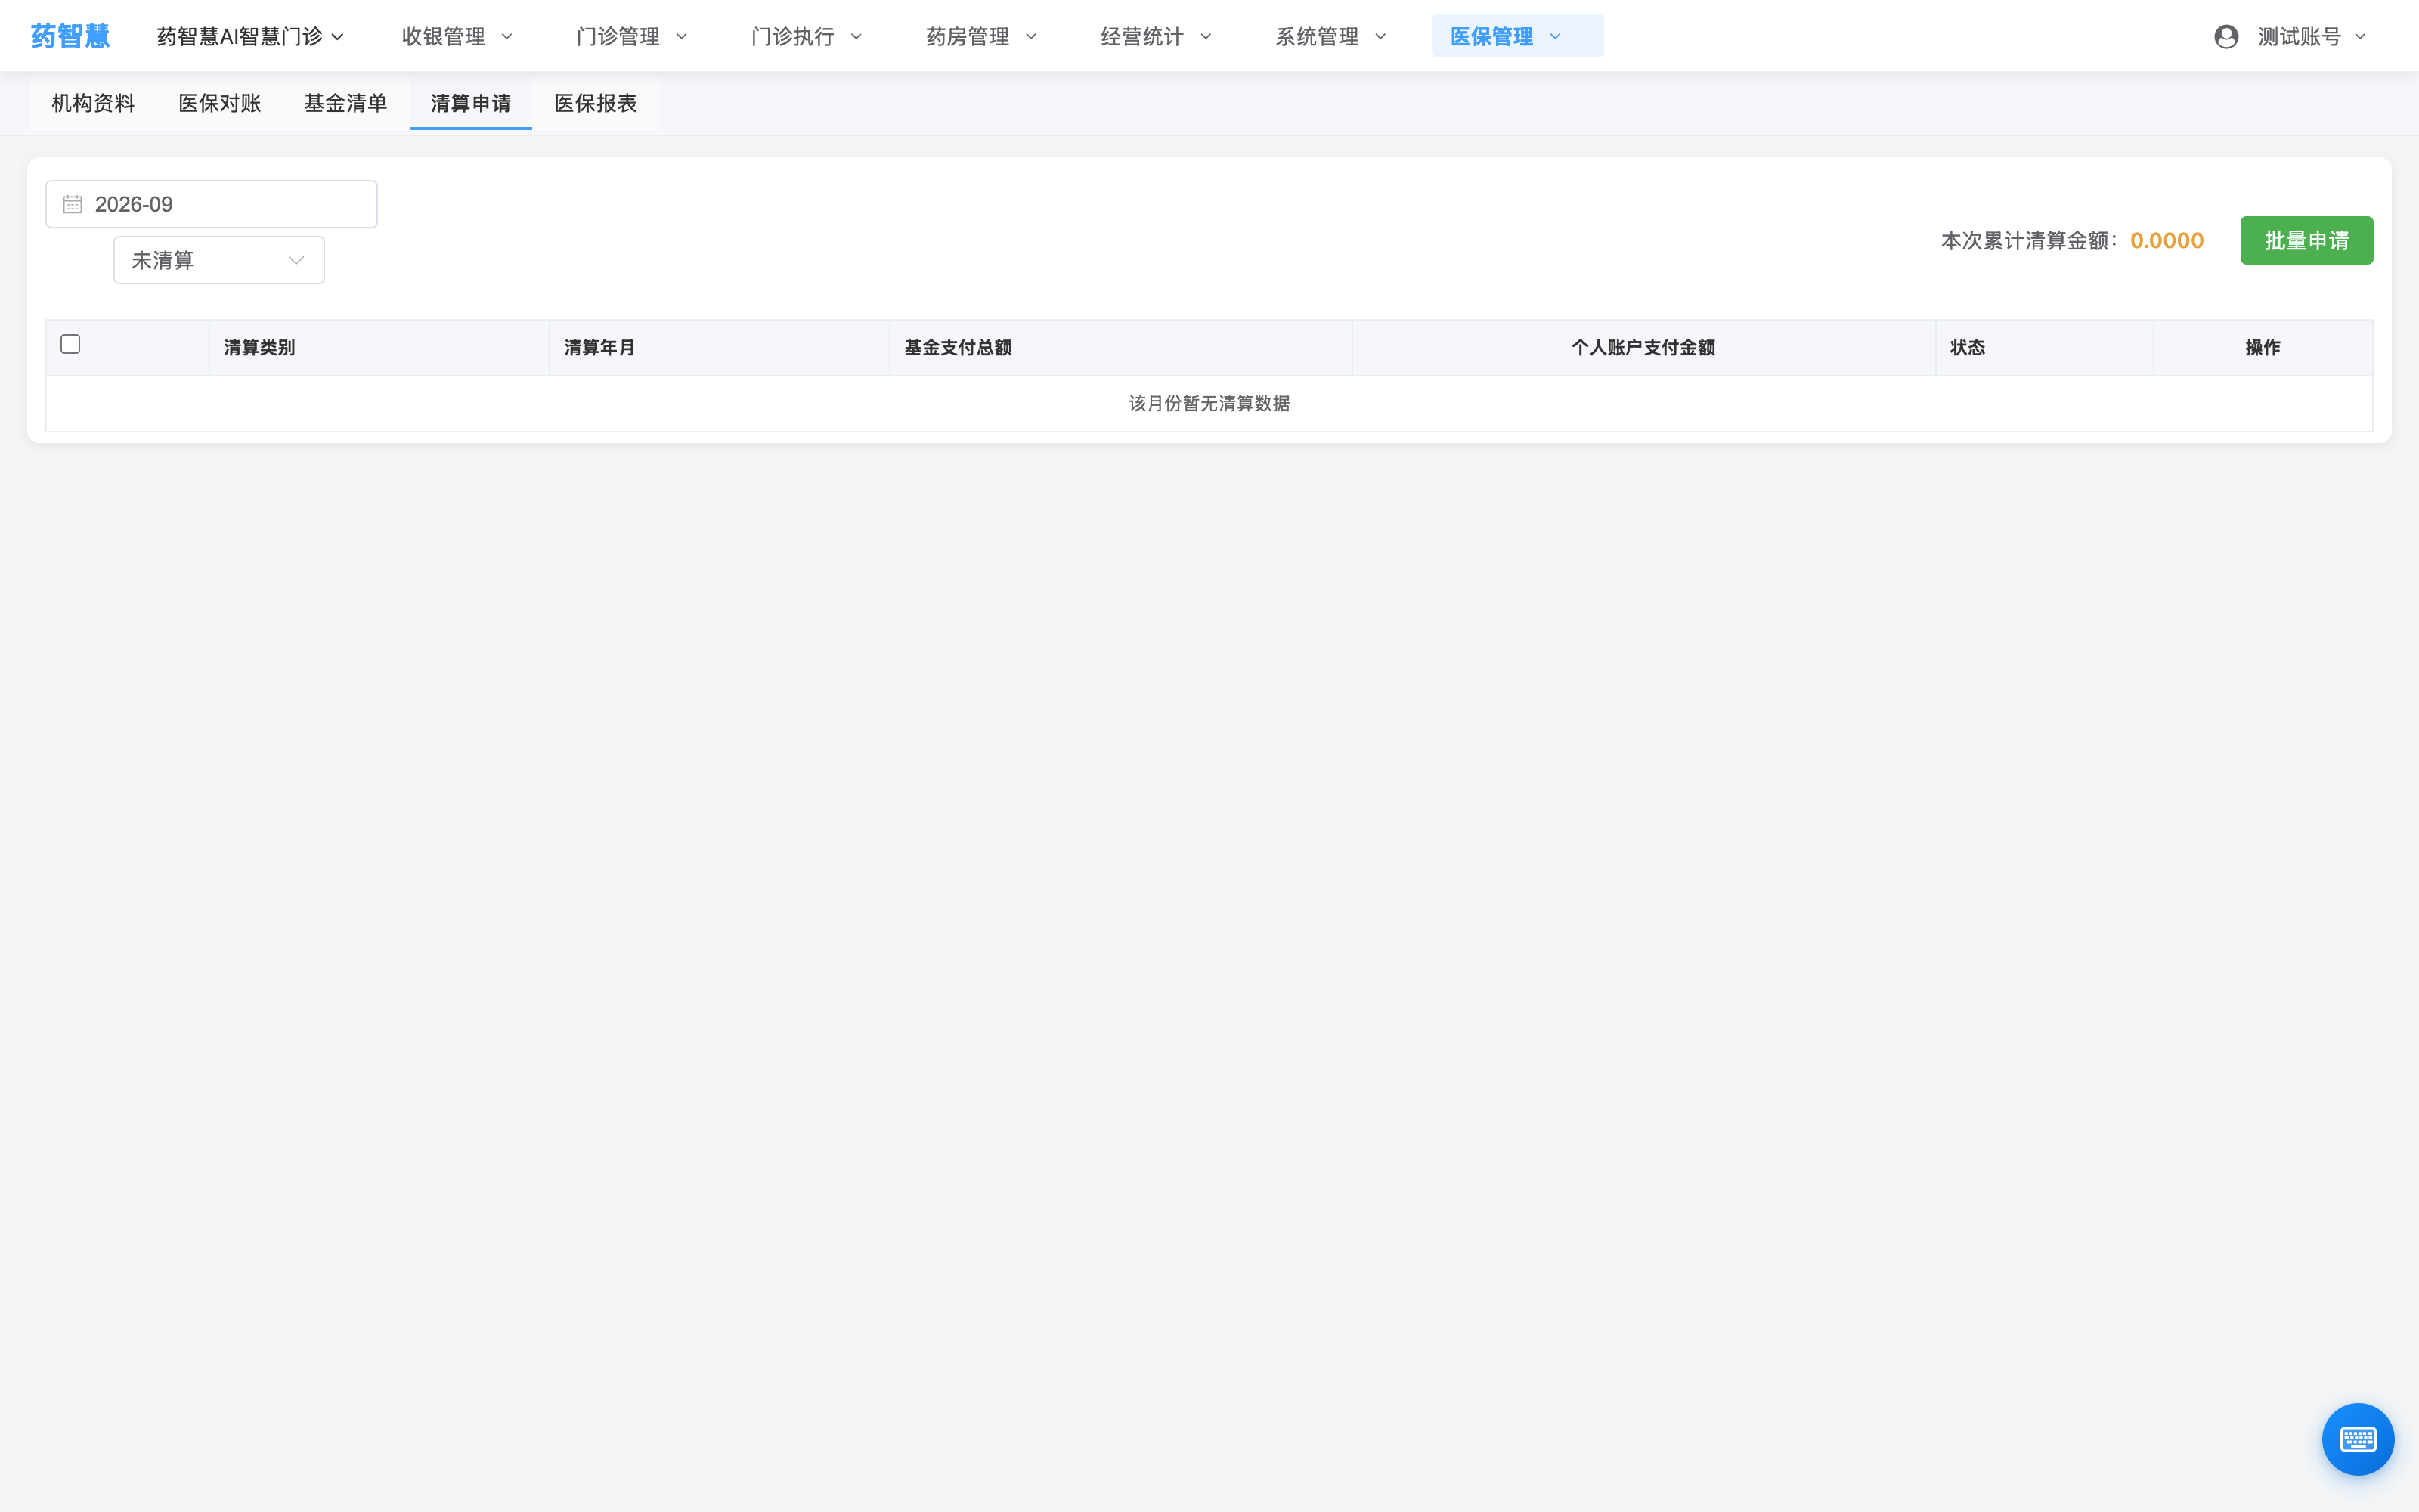Click the user avatar icon
Viewport: 2419px width, 1512px height.
pos(2225,37)
